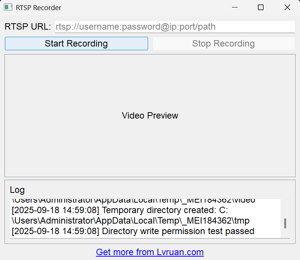
Task: Click empty title bar space right of window title
Action: 143,8
